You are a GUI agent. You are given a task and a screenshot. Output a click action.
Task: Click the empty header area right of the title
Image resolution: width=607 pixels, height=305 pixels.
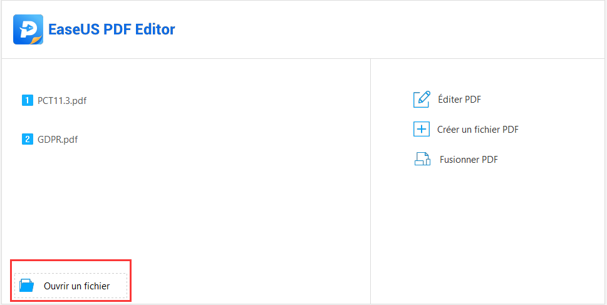(x=387, y=29)
